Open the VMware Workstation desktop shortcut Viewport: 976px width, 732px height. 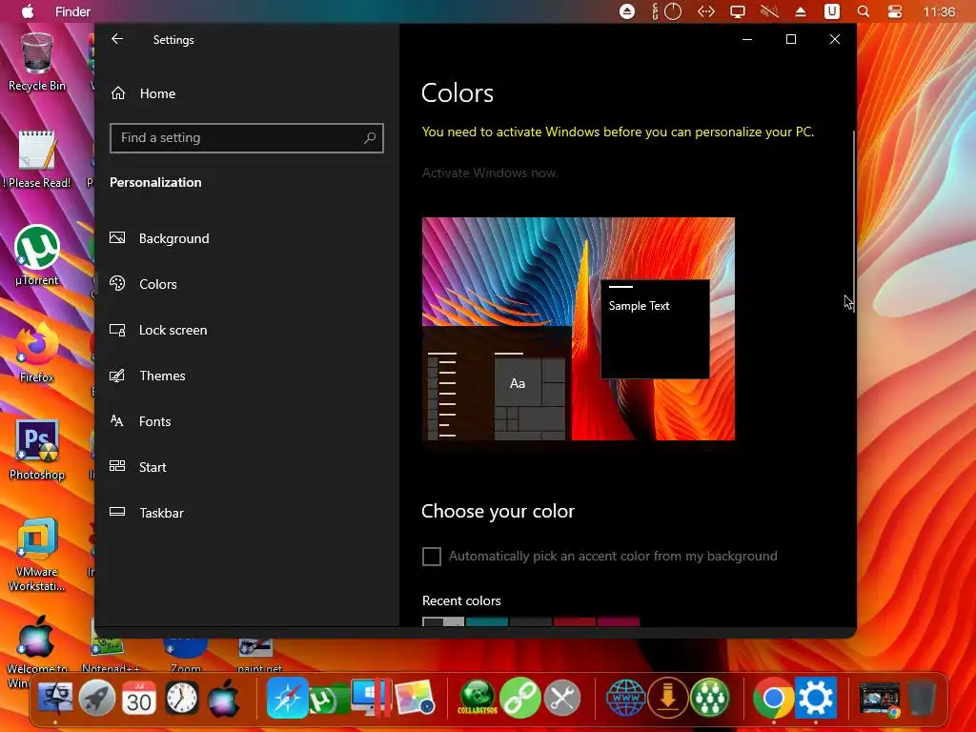click(x=37, y=554)
